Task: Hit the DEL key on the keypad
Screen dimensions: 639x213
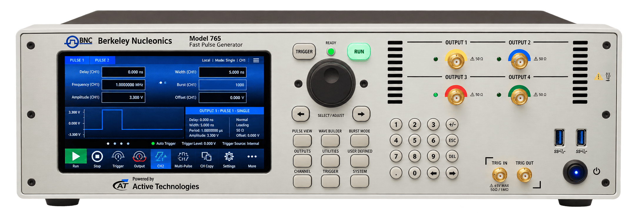Action: click(x=452, y=157)
